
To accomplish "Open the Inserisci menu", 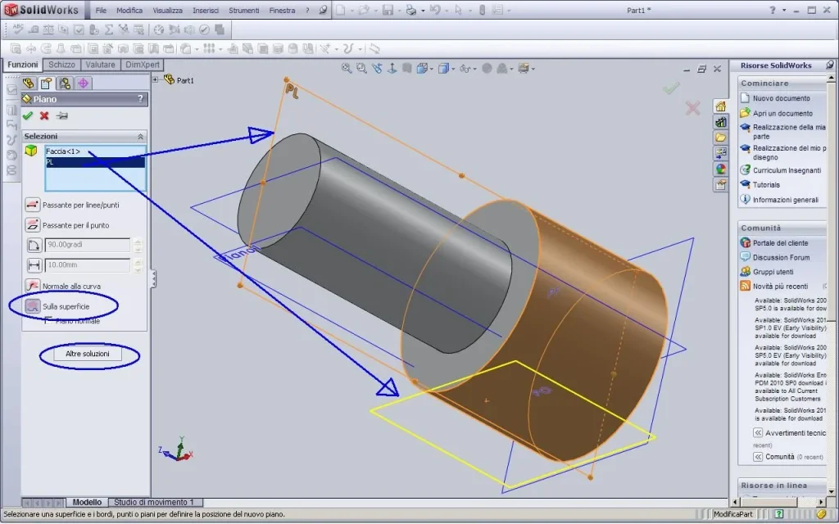I will tap(206, 10).
